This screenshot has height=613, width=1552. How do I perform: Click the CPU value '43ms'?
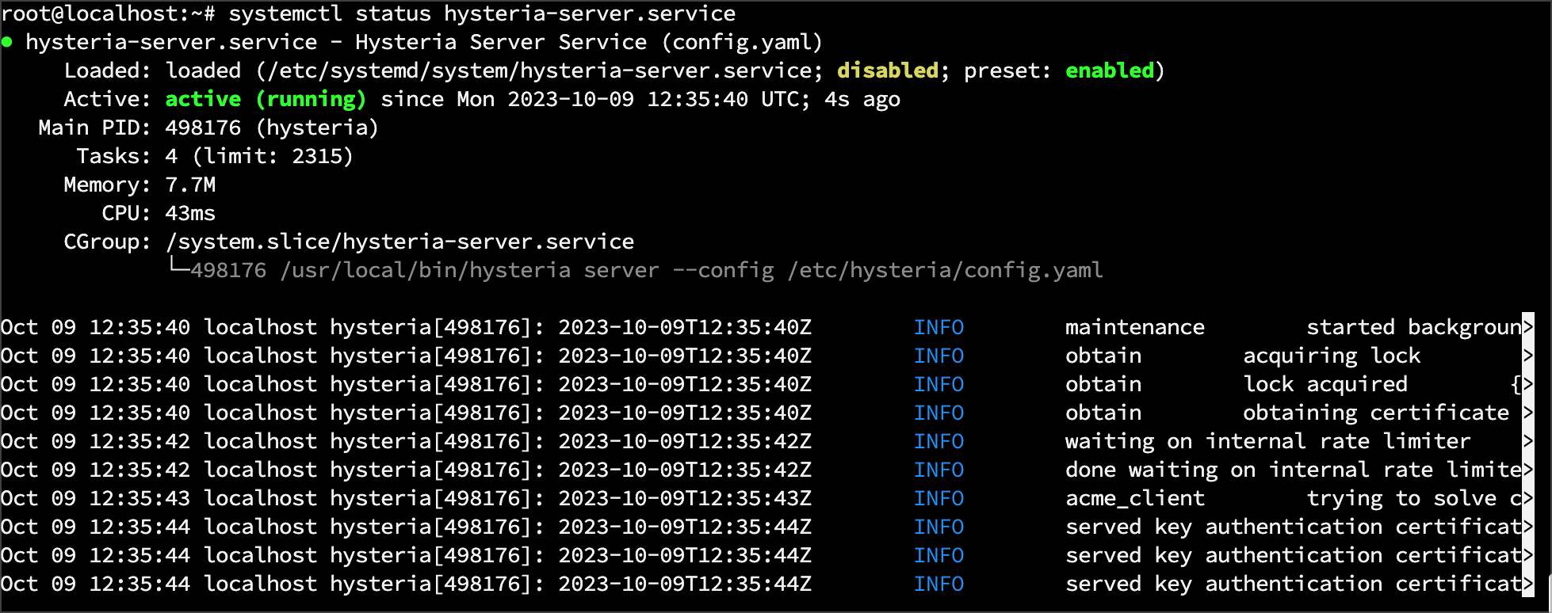coord(190,213)
